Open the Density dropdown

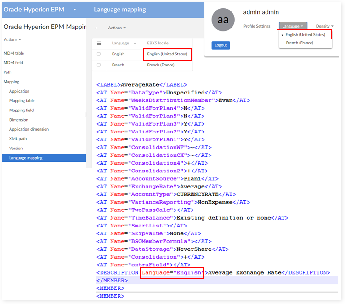point(324,26)
